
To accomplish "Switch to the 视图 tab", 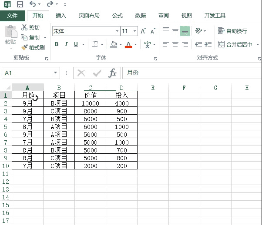I will [186, 16].
